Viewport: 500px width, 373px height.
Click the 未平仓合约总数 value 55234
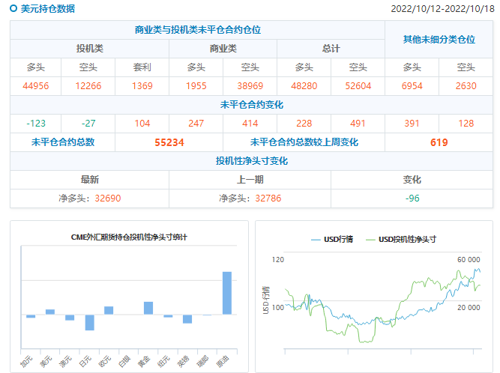coord(169,142)
